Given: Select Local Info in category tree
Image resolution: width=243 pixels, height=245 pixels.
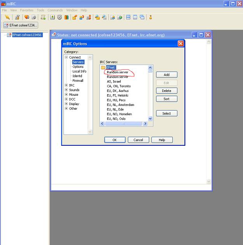Looking at the screenshot, I should (79, 71).
